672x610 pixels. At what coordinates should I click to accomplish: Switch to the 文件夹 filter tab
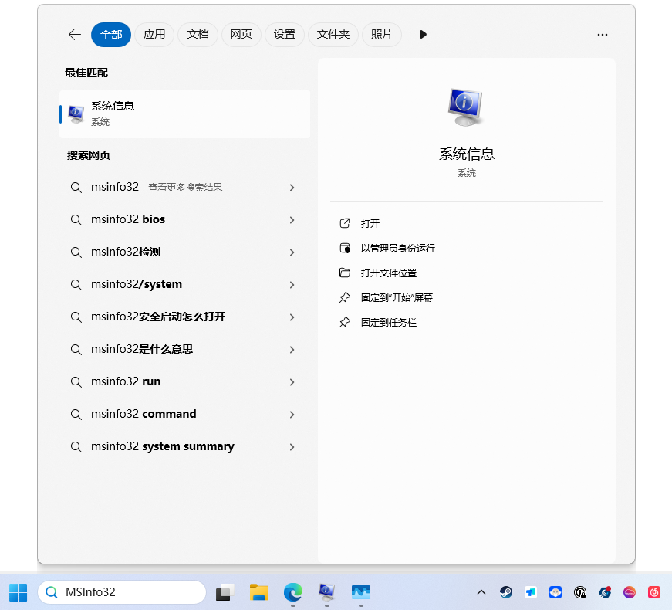(333, 35)
